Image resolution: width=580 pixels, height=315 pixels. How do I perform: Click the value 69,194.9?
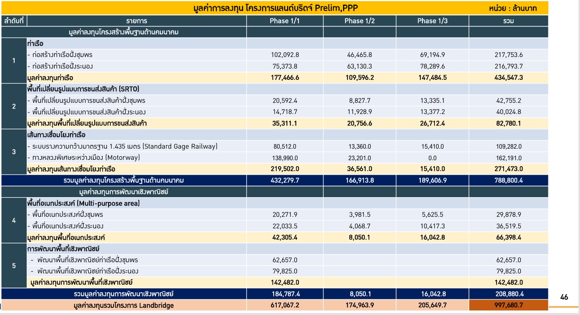pos(432,55)
